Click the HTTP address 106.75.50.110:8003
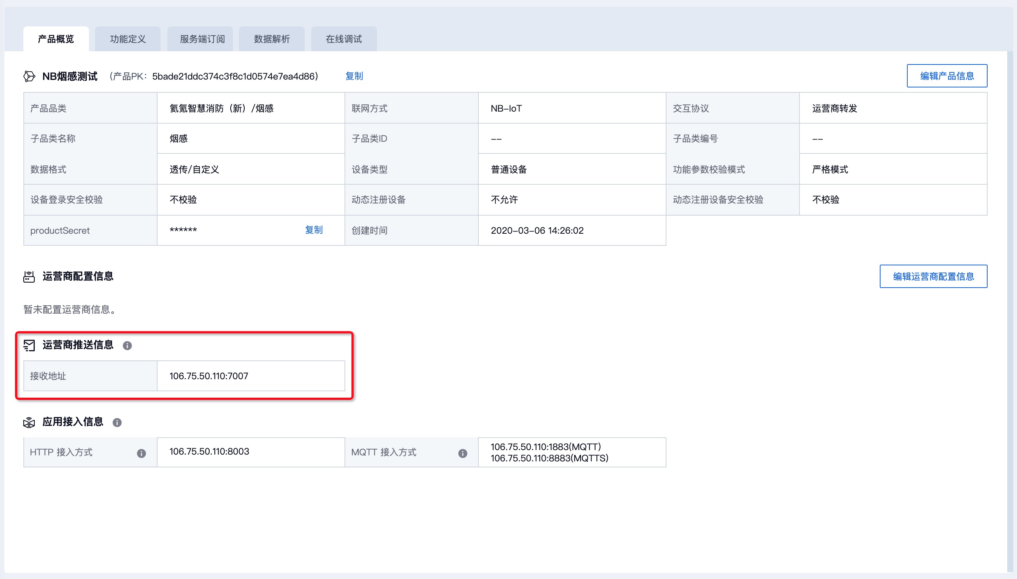Viewport: 1017px width, 579px height. [209, 451]
